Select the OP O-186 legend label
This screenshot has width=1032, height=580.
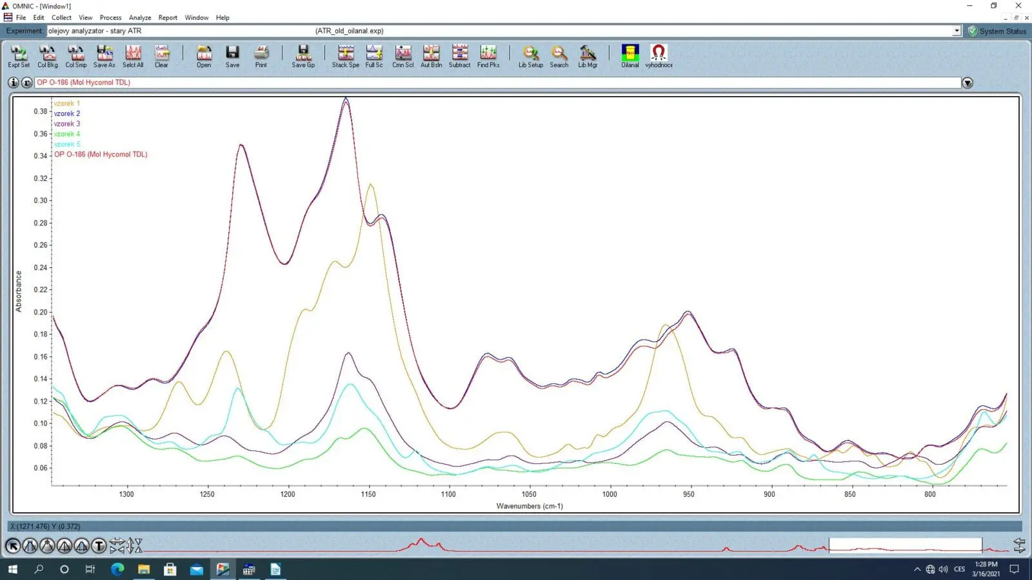click(101, 155)
